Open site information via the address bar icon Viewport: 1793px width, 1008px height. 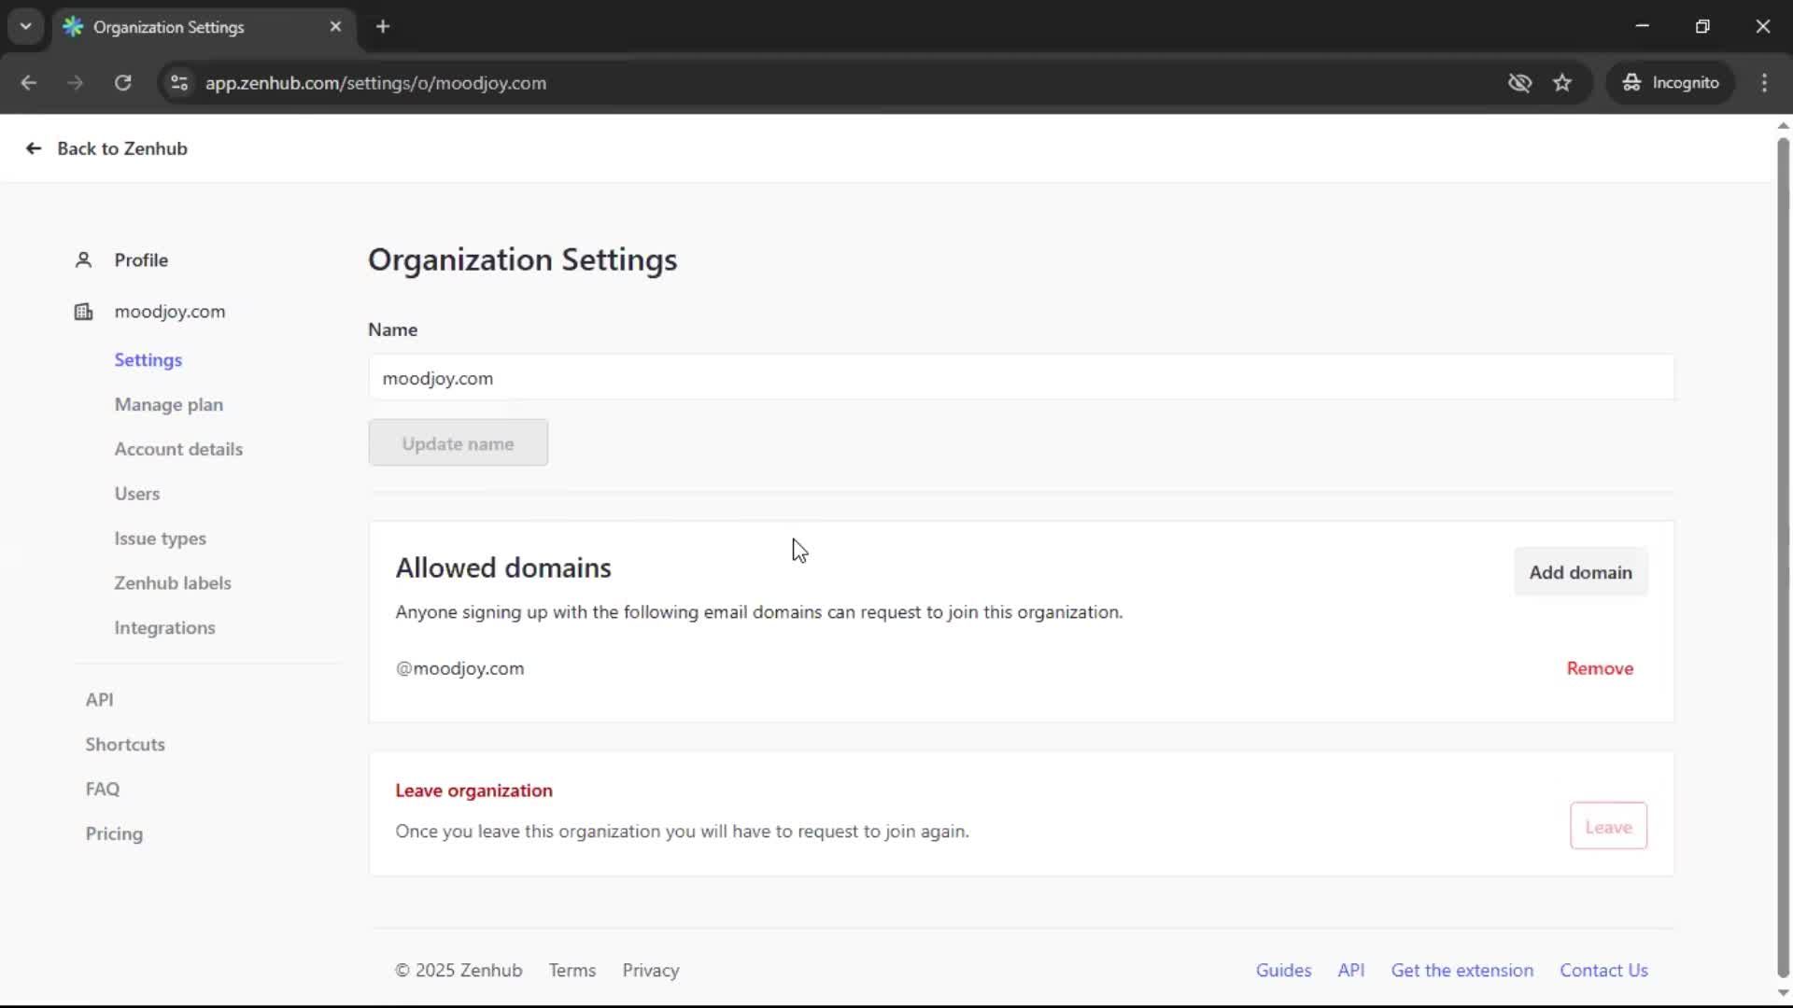point(178,83)
